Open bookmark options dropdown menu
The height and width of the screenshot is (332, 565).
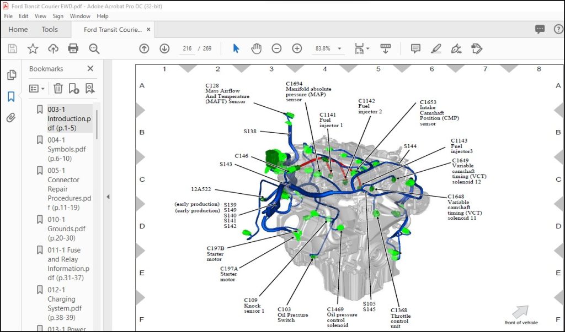pyautogui.click(x=37, y=89)
